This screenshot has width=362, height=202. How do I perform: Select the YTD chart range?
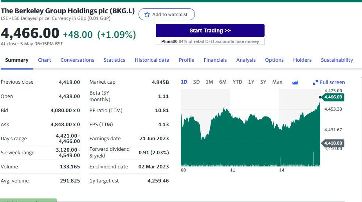(x=237, y=82)
